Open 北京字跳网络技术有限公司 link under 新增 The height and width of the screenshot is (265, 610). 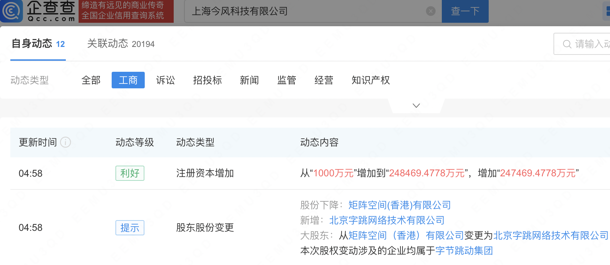[387, 220]
